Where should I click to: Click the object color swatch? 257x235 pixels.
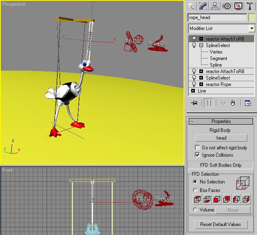click(252, 17)
